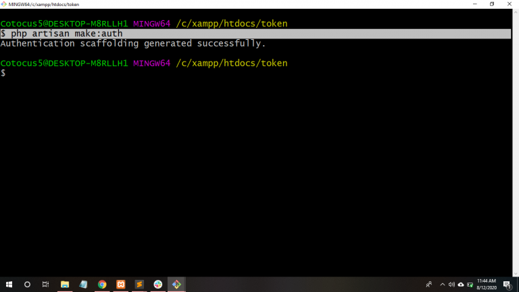Minimize the MINGW64 terminal window
The width and height of the screenshot is (519, 292).
(x=475, y=4)
